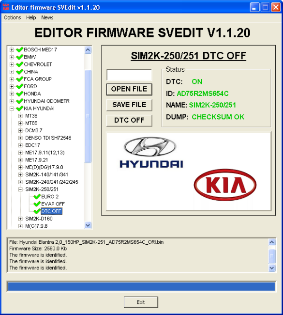Expand the ME17.9.21 tree node
The width and height of the screenshot is (283, 315).
(20, 160)
